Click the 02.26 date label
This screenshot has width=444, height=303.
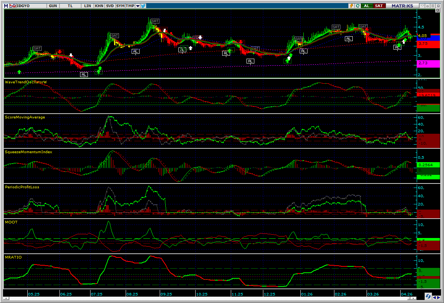click(x=340, y=294)
